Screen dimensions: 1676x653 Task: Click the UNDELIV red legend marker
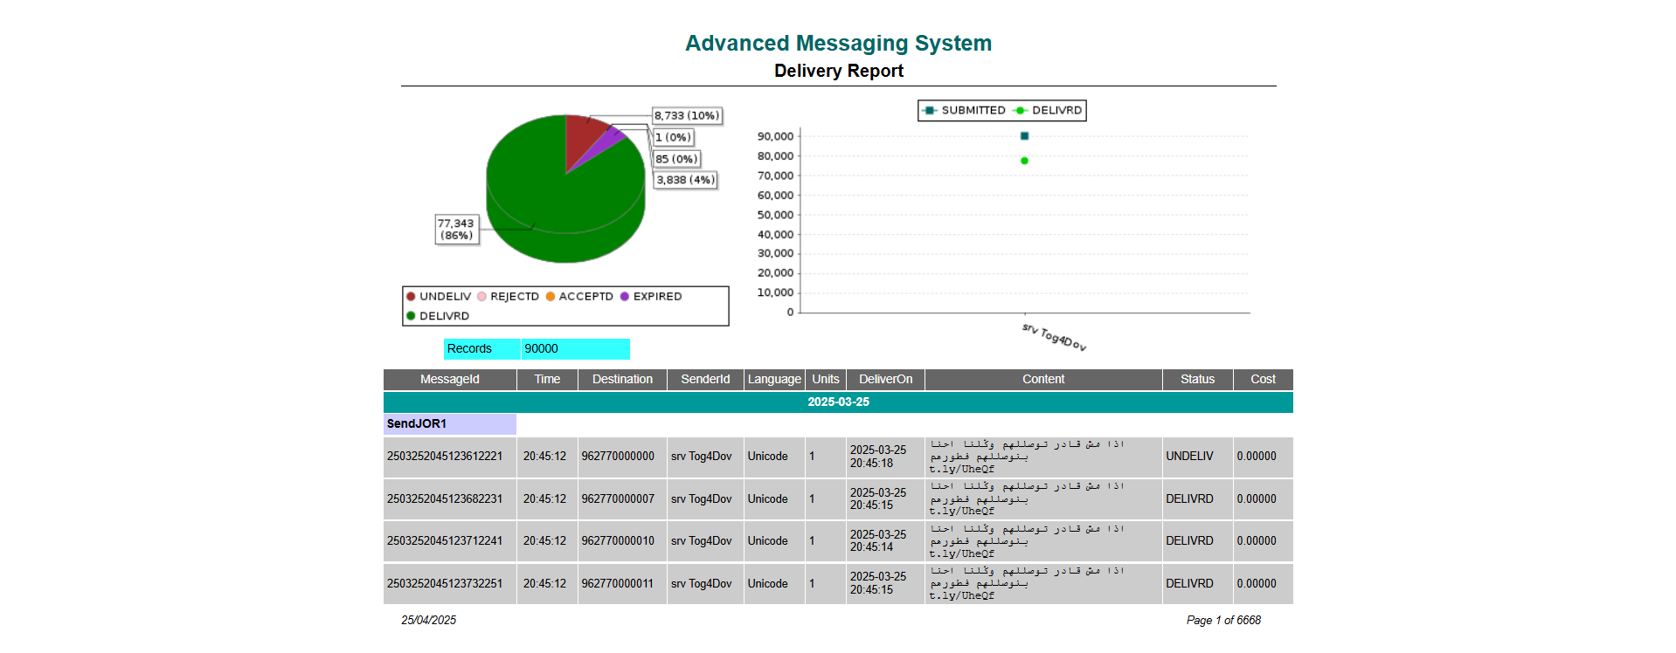(x=411, y=297)
